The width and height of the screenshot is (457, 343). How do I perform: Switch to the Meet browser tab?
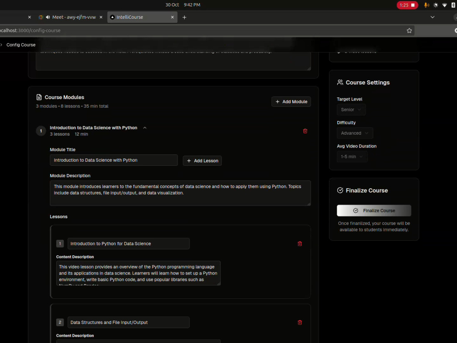(70, 17)
